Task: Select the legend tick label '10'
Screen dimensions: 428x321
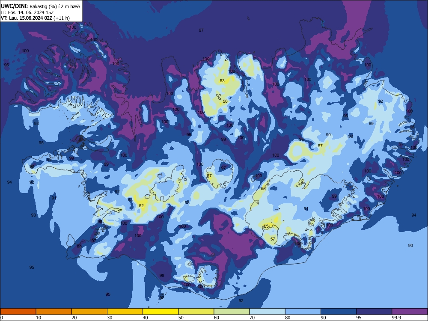Action: [39, 318]
